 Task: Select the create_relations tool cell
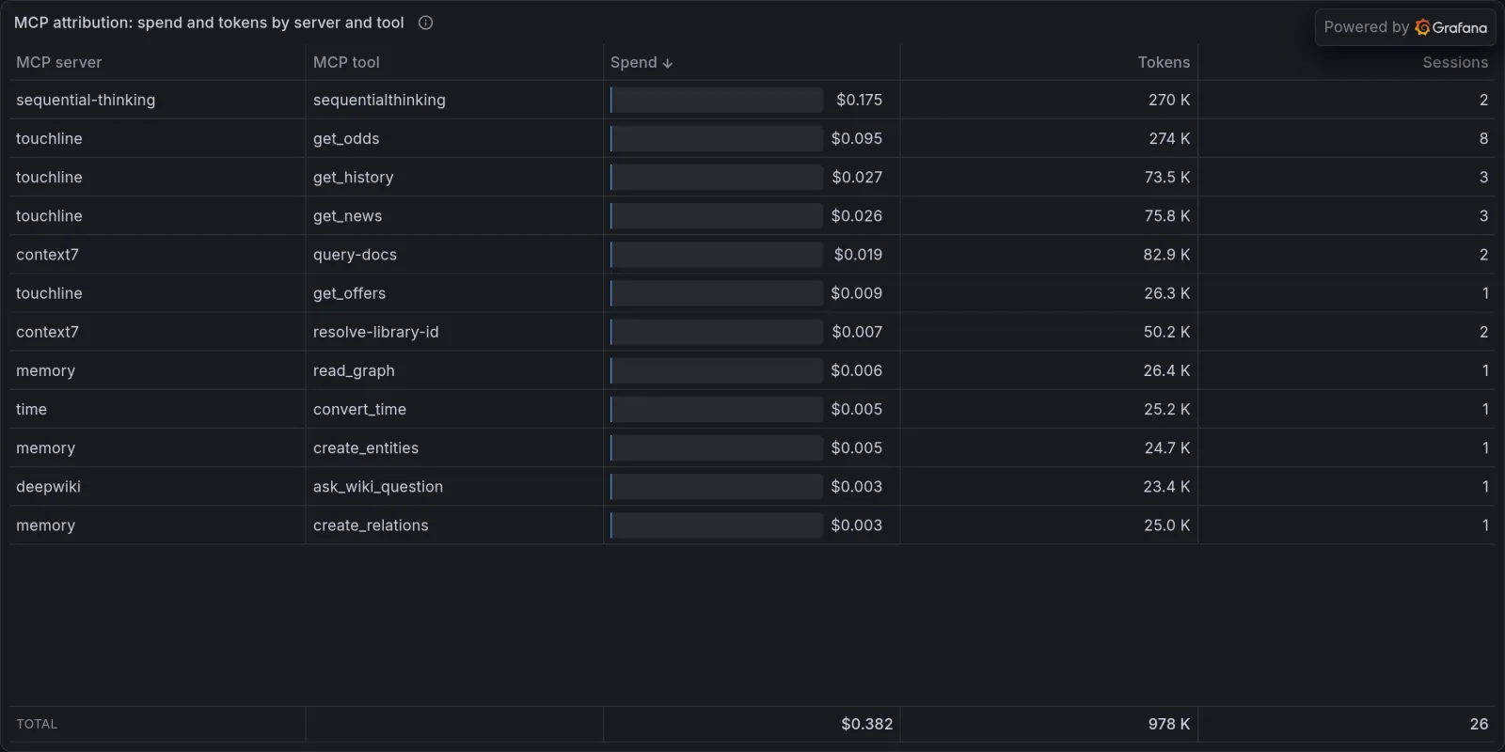454,525
